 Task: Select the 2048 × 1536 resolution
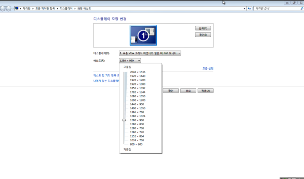pos(138,72)
